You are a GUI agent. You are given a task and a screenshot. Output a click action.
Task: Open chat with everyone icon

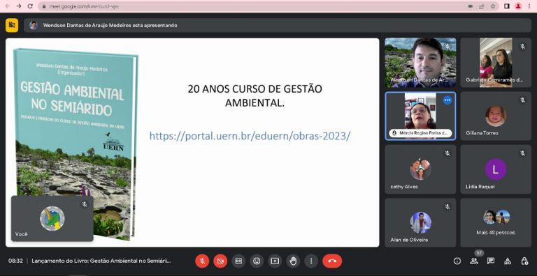pos(491,261)
